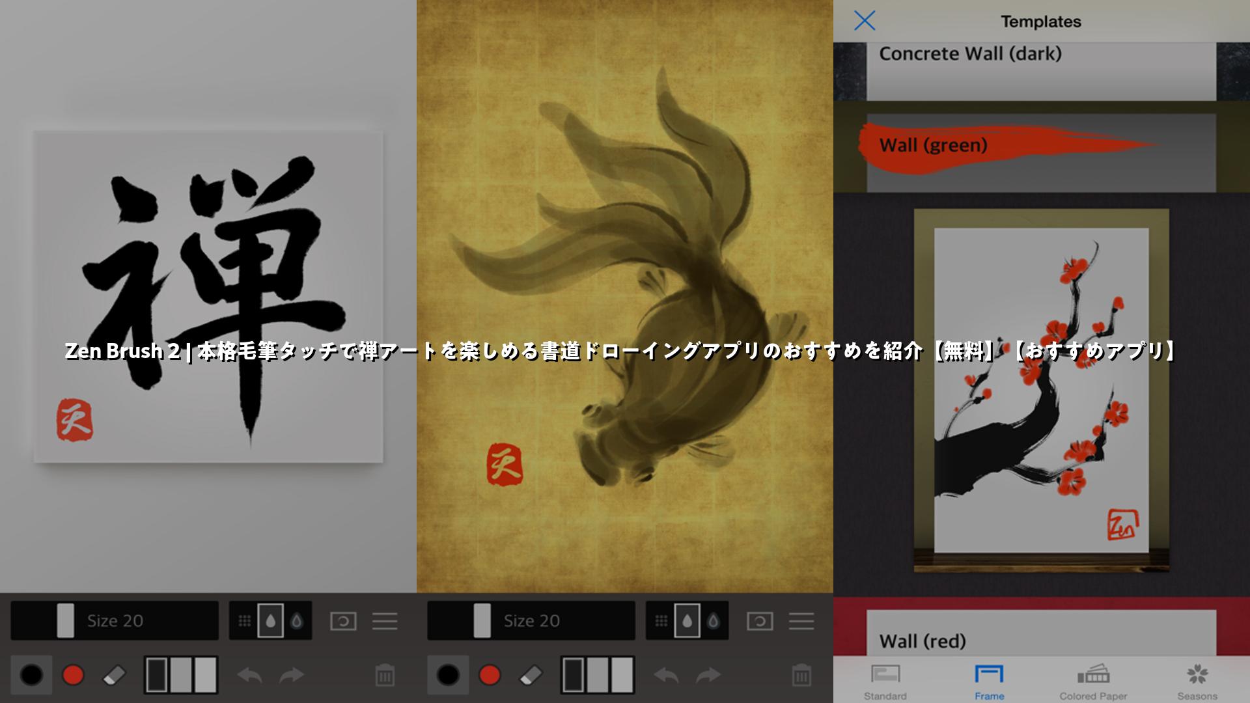Clear canvas with trash in middle screen
Image resolution: width=1250 pixels, height=703 pixels.
pyautogui.click(x=801, y=675)
